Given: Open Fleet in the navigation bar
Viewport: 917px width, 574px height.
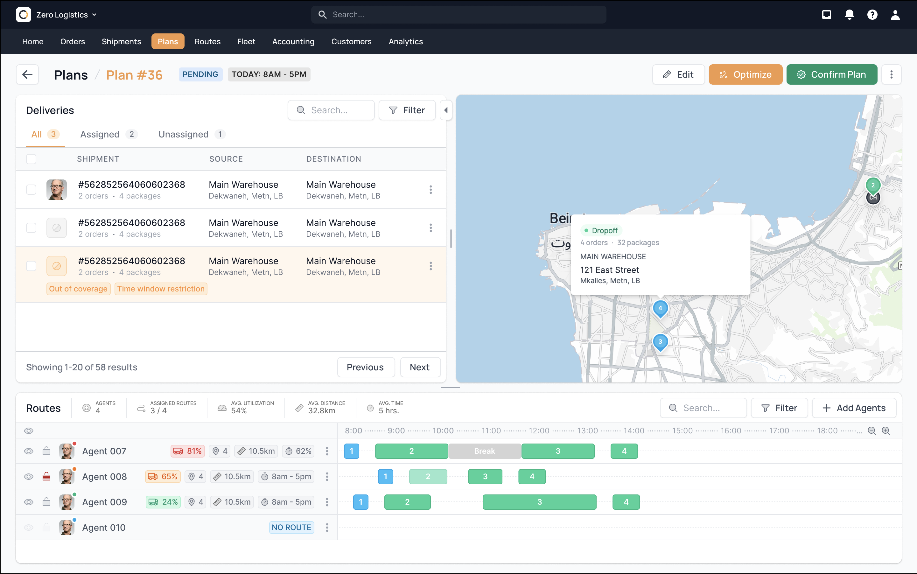Looking at the screenshot, I should (x=246, y=41).
